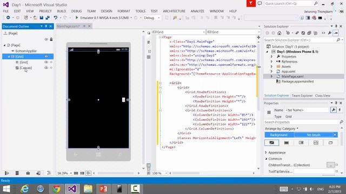Click Show All Files in Solution Explorer

point(316,33)
